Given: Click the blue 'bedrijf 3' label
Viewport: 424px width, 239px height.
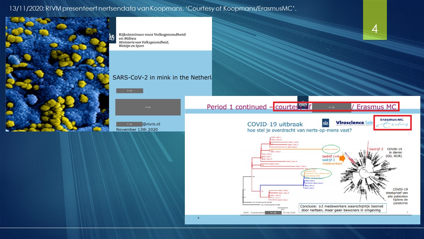Looking at the screenshot, I should pyautogui.click(x=329, y=160).
